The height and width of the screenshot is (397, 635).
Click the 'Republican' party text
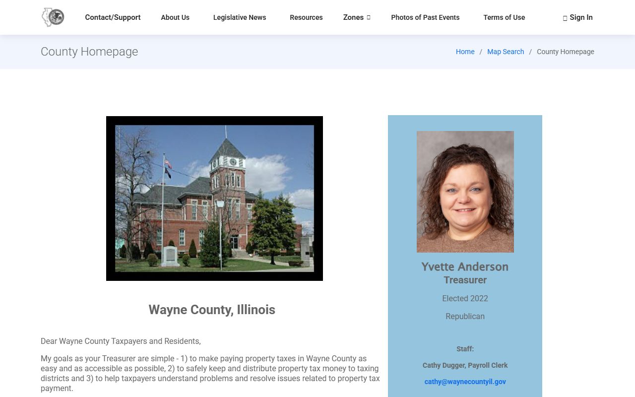coord(465,316)
